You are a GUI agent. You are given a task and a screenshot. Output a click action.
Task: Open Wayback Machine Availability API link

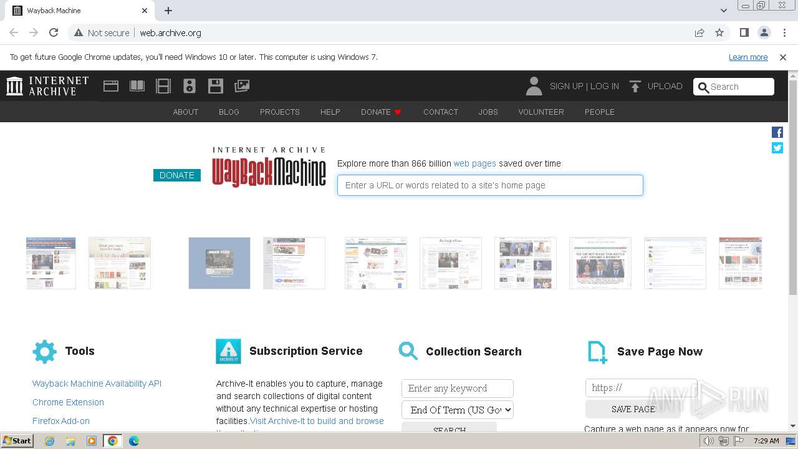click(97, 384)
